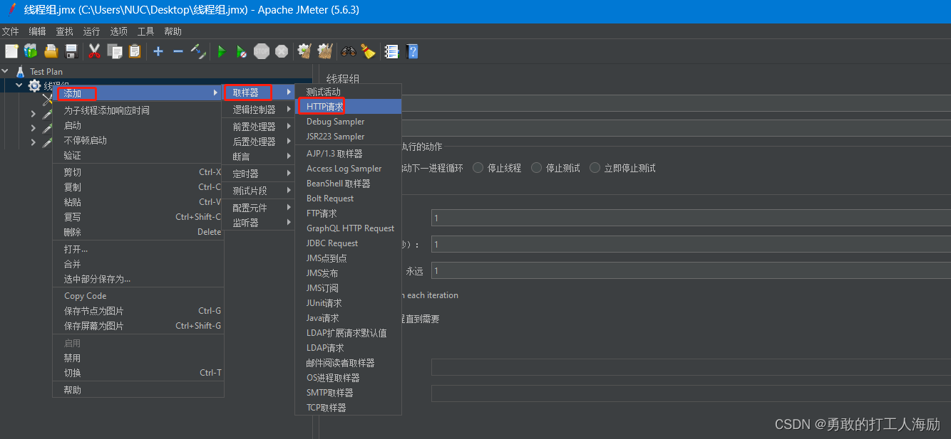Viewport: 951px width, 439px height.
Task: Open the 查找 menu
Action: tap(64, 31)
